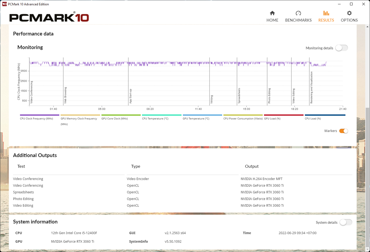Click the 05:00 time axis label
This screenshot has width=370, height=252.
point(102,109)
